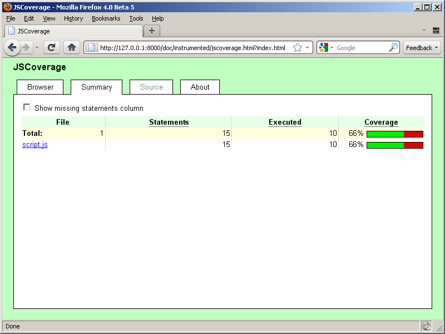Enable Show missing statements column checkbox

[27, 107]
